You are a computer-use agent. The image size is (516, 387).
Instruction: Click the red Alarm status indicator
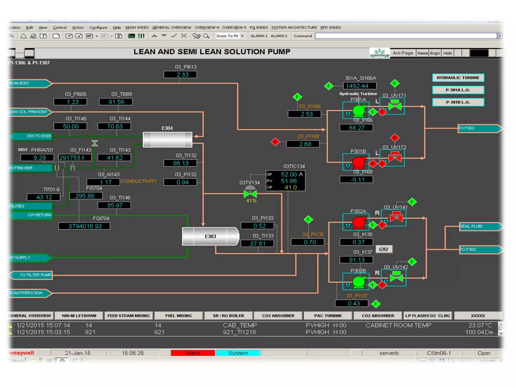[x=193, y=353]
